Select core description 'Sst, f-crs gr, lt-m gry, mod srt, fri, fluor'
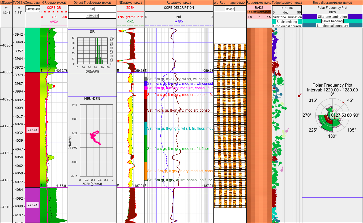The width and height of the screenshot is (363, 223). coord(178,149)
